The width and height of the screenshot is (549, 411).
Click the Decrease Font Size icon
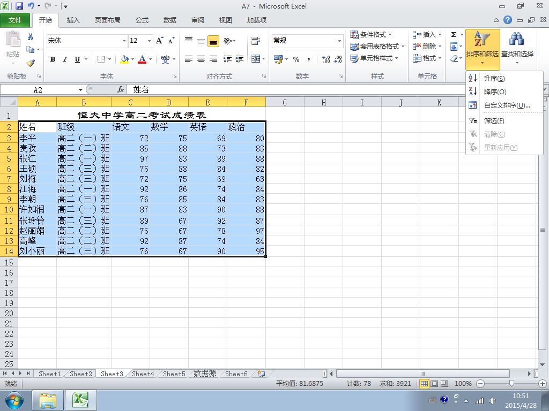click(171, 41)
